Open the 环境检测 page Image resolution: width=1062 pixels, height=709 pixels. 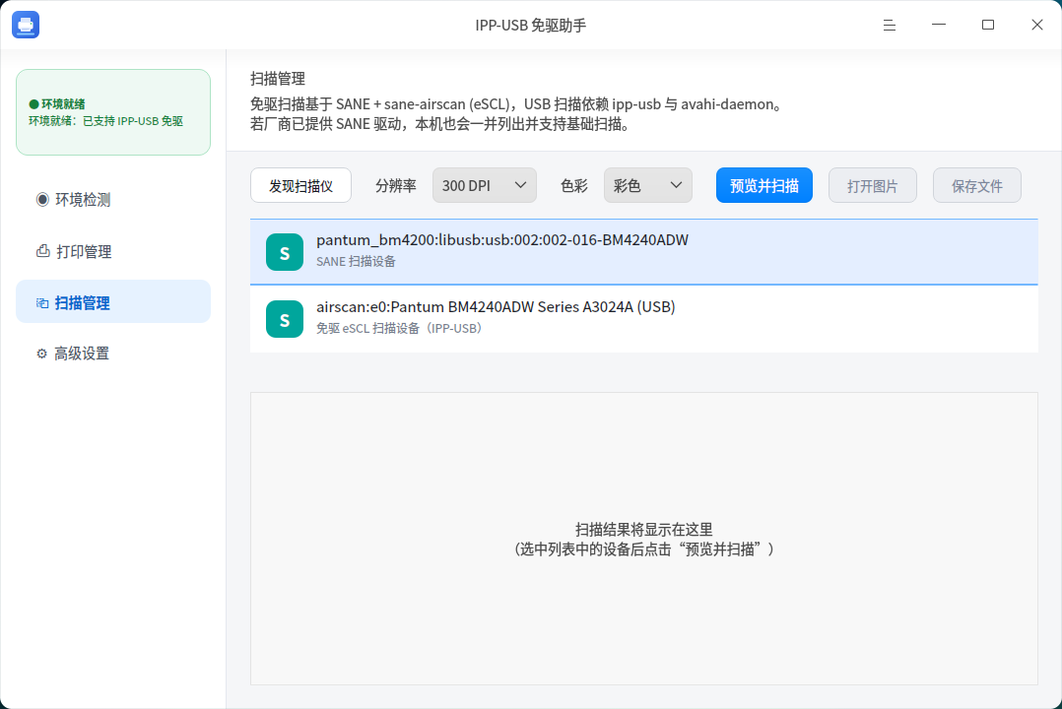pyautogui.click(x=113, y=200)
